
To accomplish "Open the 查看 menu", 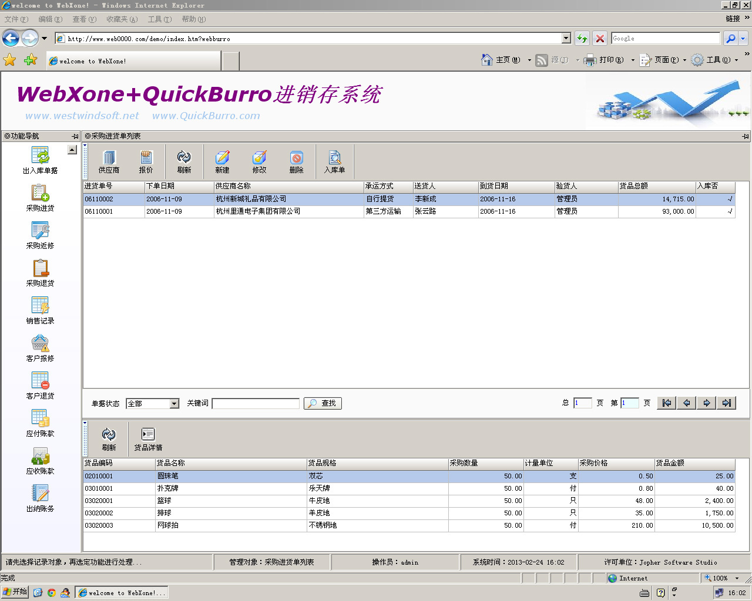I will pos(84,19).
